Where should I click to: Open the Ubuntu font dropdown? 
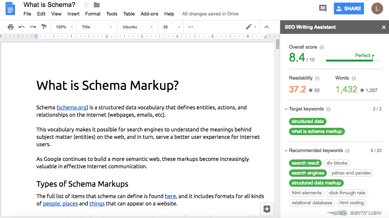138,27
